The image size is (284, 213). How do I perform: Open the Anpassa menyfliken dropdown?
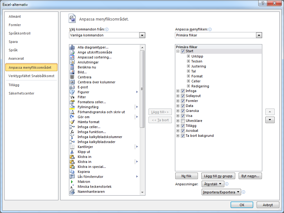point(259,35)
